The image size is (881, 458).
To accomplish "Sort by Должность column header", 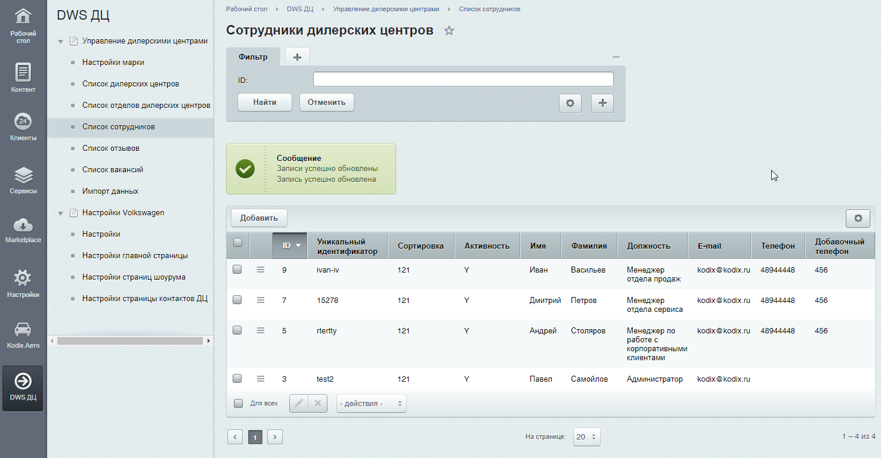I will point(653,246).
